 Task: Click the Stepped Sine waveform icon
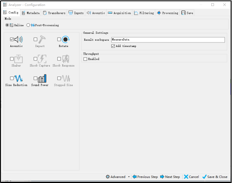click(66, 78)
